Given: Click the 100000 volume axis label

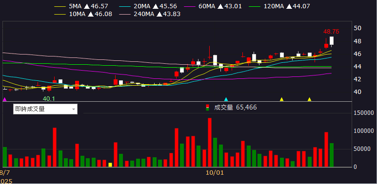Looking at the screenshot, I should pyautogui.click(x=364, y=131).
